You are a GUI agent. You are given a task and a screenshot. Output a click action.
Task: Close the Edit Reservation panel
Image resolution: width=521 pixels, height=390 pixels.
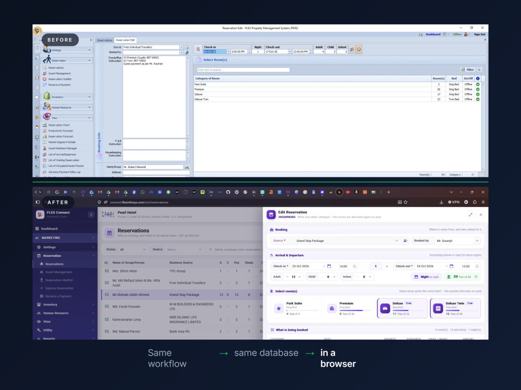click(481, 215)
